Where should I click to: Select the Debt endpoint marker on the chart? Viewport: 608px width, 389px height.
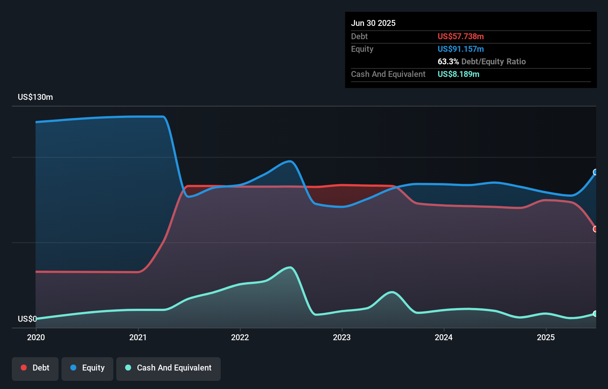tap(595, 229)
